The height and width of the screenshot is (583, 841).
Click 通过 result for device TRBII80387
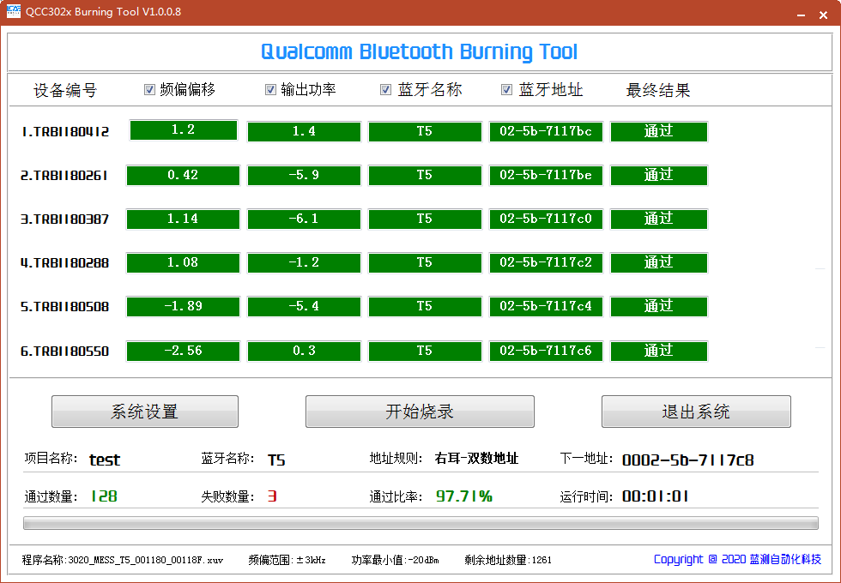[x=659, y=219]
